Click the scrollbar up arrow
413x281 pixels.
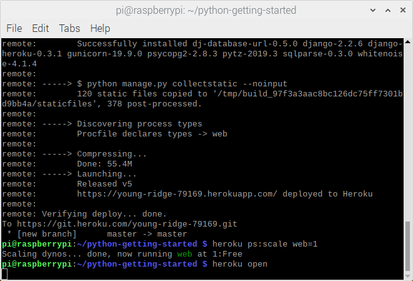(x=407, y=41)
